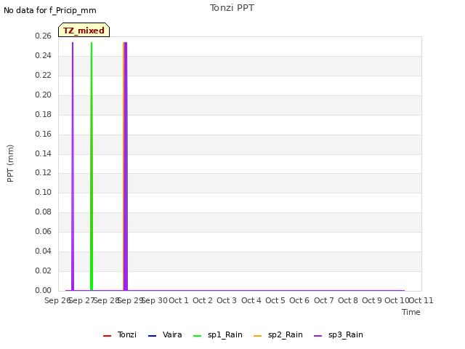Click the 0.18 y-axis tick label
Screen dimensions: 465x349
44,114
